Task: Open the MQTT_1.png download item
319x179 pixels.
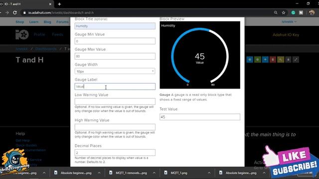Action: click(x=179, y=173)
